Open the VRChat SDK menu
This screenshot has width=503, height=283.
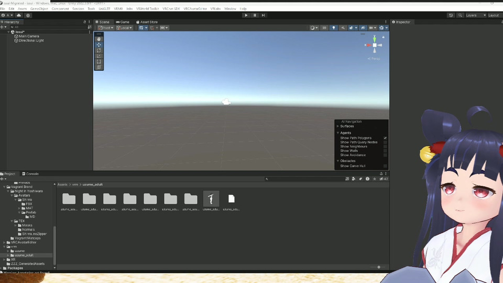171,9
